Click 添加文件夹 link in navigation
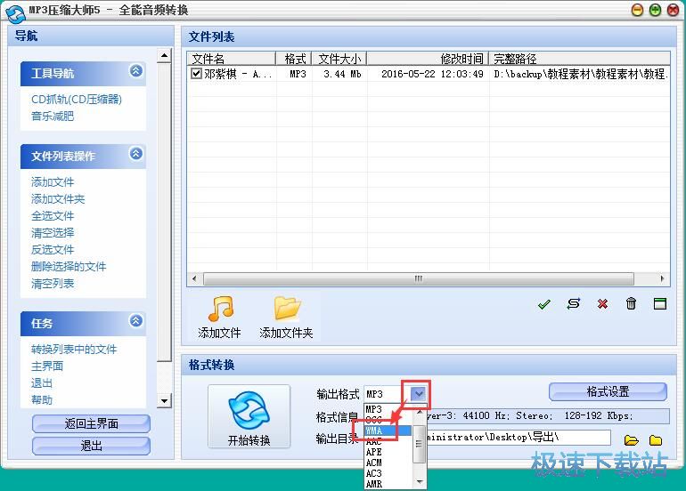This screenshot has width=686, height=491. click(58, 199)
